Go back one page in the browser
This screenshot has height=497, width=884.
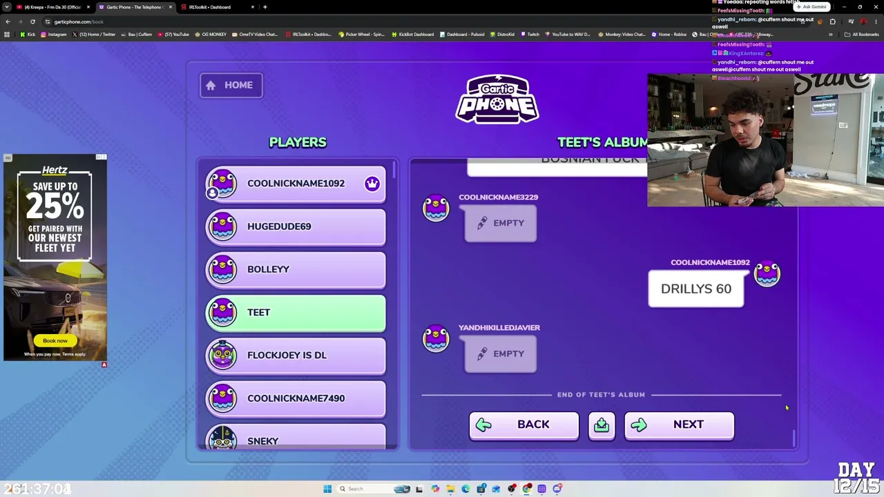(8, 21)
